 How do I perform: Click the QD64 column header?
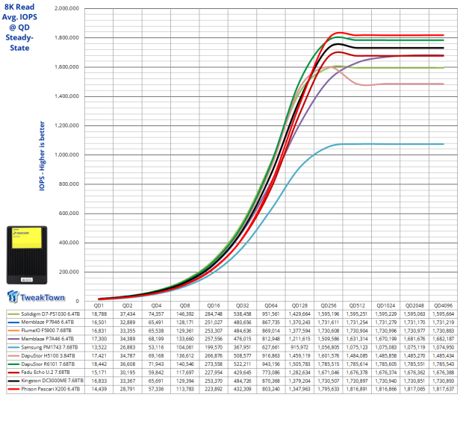tap(271, 305)
